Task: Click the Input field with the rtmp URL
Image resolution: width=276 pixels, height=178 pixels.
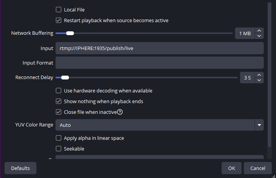Action: click(159, 48)
